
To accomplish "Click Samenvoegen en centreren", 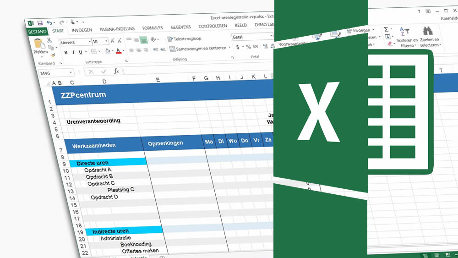I will (198, 48).
